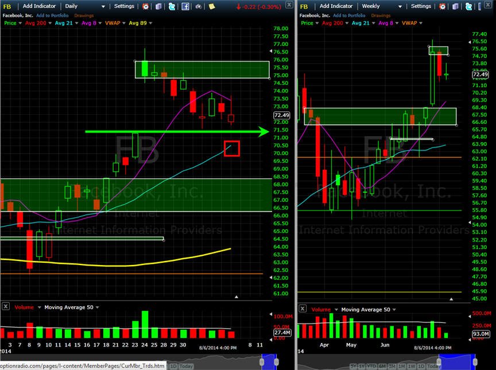
Task: Click Add to Portfolio link on Daily chart
Action: click(52, 15)
